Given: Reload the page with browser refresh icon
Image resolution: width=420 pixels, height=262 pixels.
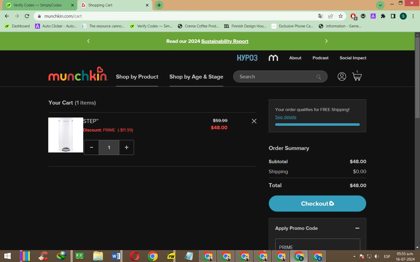Looking at the screenshot, I should [27, 16].
